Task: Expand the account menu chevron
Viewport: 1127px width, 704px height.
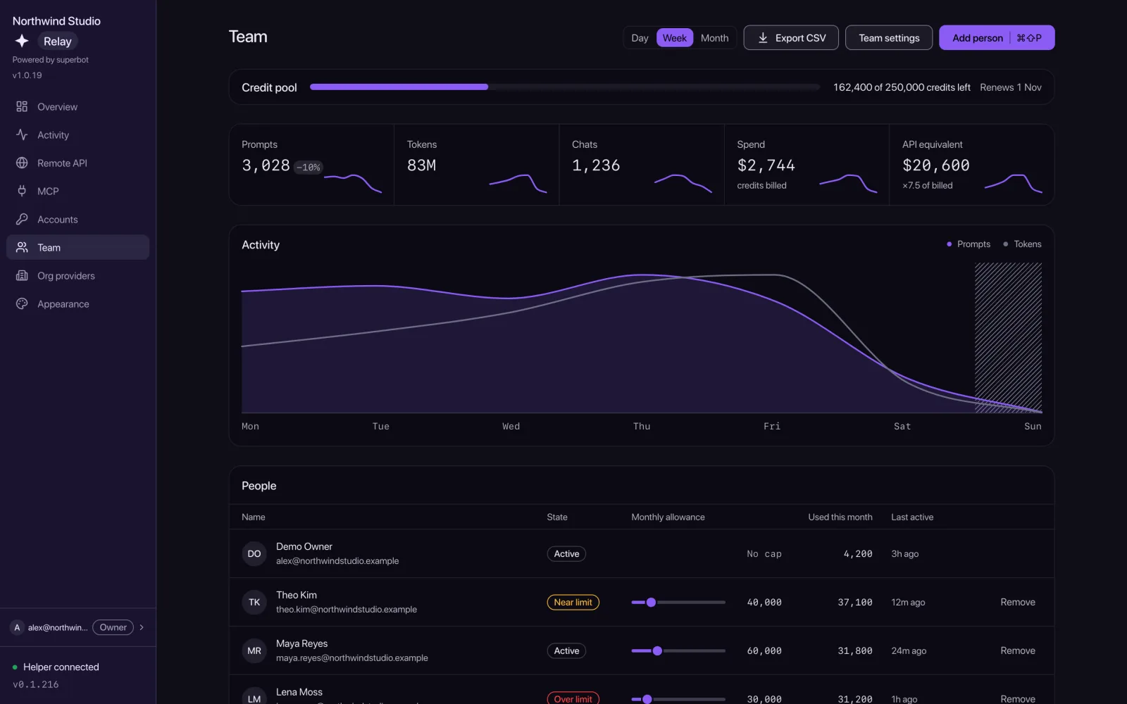Action: pyautogui.click(x=142, y=627)
